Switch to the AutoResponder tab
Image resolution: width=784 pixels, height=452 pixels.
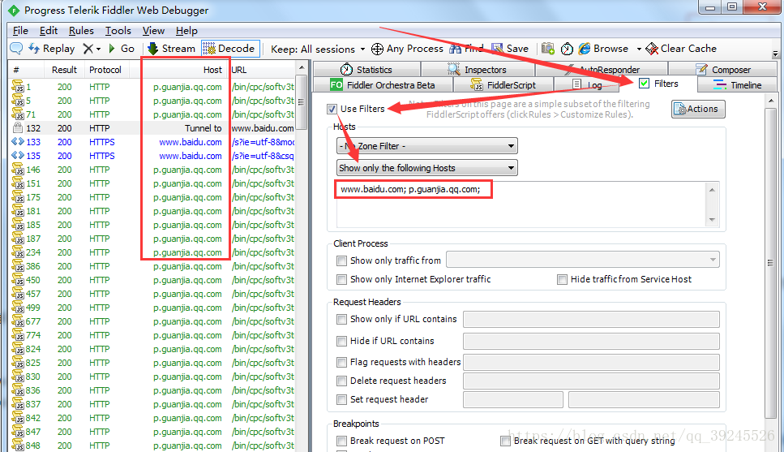tap(602, 69)
